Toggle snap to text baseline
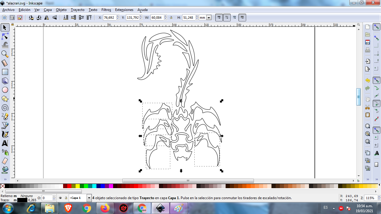Screen dimensions: 381x214 (377, 153)
